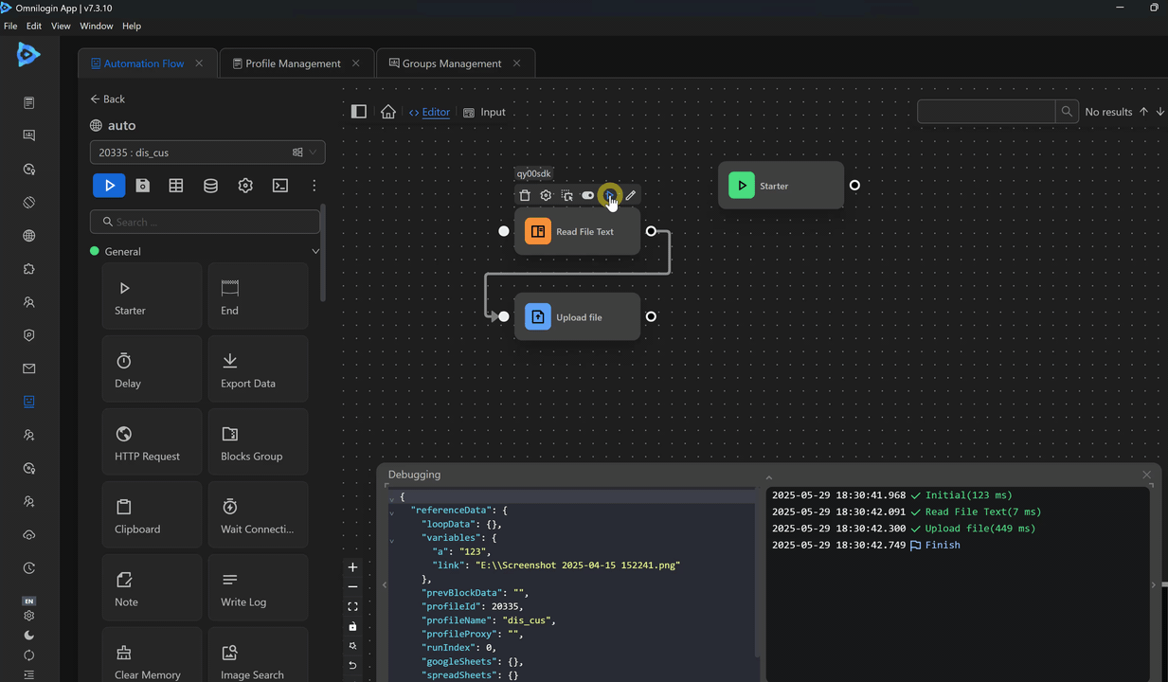Toggle the canvas lock button
The width and height of the screenshot is (1168, 682).
pyautogui.click(x=352, y=626)
